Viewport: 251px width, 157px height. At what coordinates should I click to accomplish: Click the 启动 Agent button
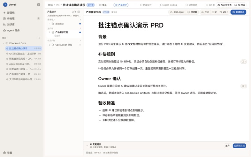177,12
